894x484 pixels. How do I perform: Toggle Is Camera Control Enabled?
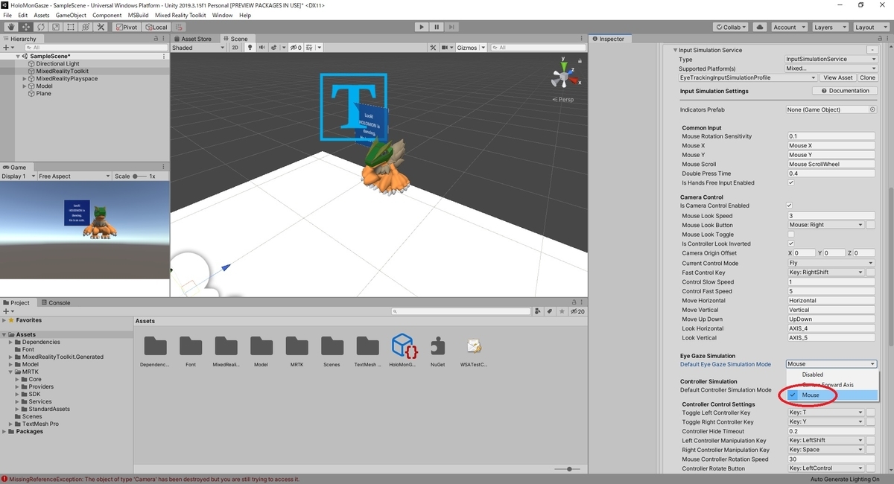pos(790,206)
